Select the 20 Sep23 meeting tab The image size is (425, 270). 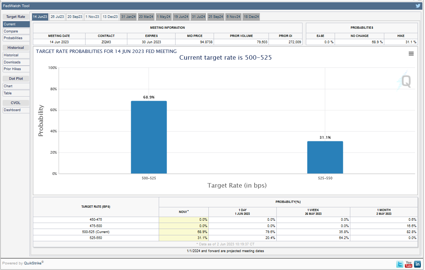click(75, 17)
